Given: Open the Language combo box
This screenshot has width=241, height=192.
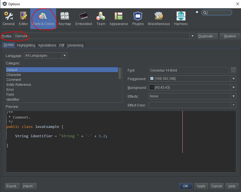Looking at the screenshot, I should pyautogui.click(x=46, y=56).
